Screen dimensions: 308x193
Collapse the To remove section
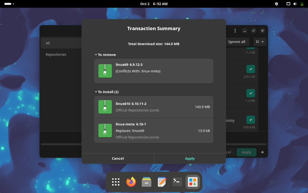pyautogui.click(x=105, y=55)
